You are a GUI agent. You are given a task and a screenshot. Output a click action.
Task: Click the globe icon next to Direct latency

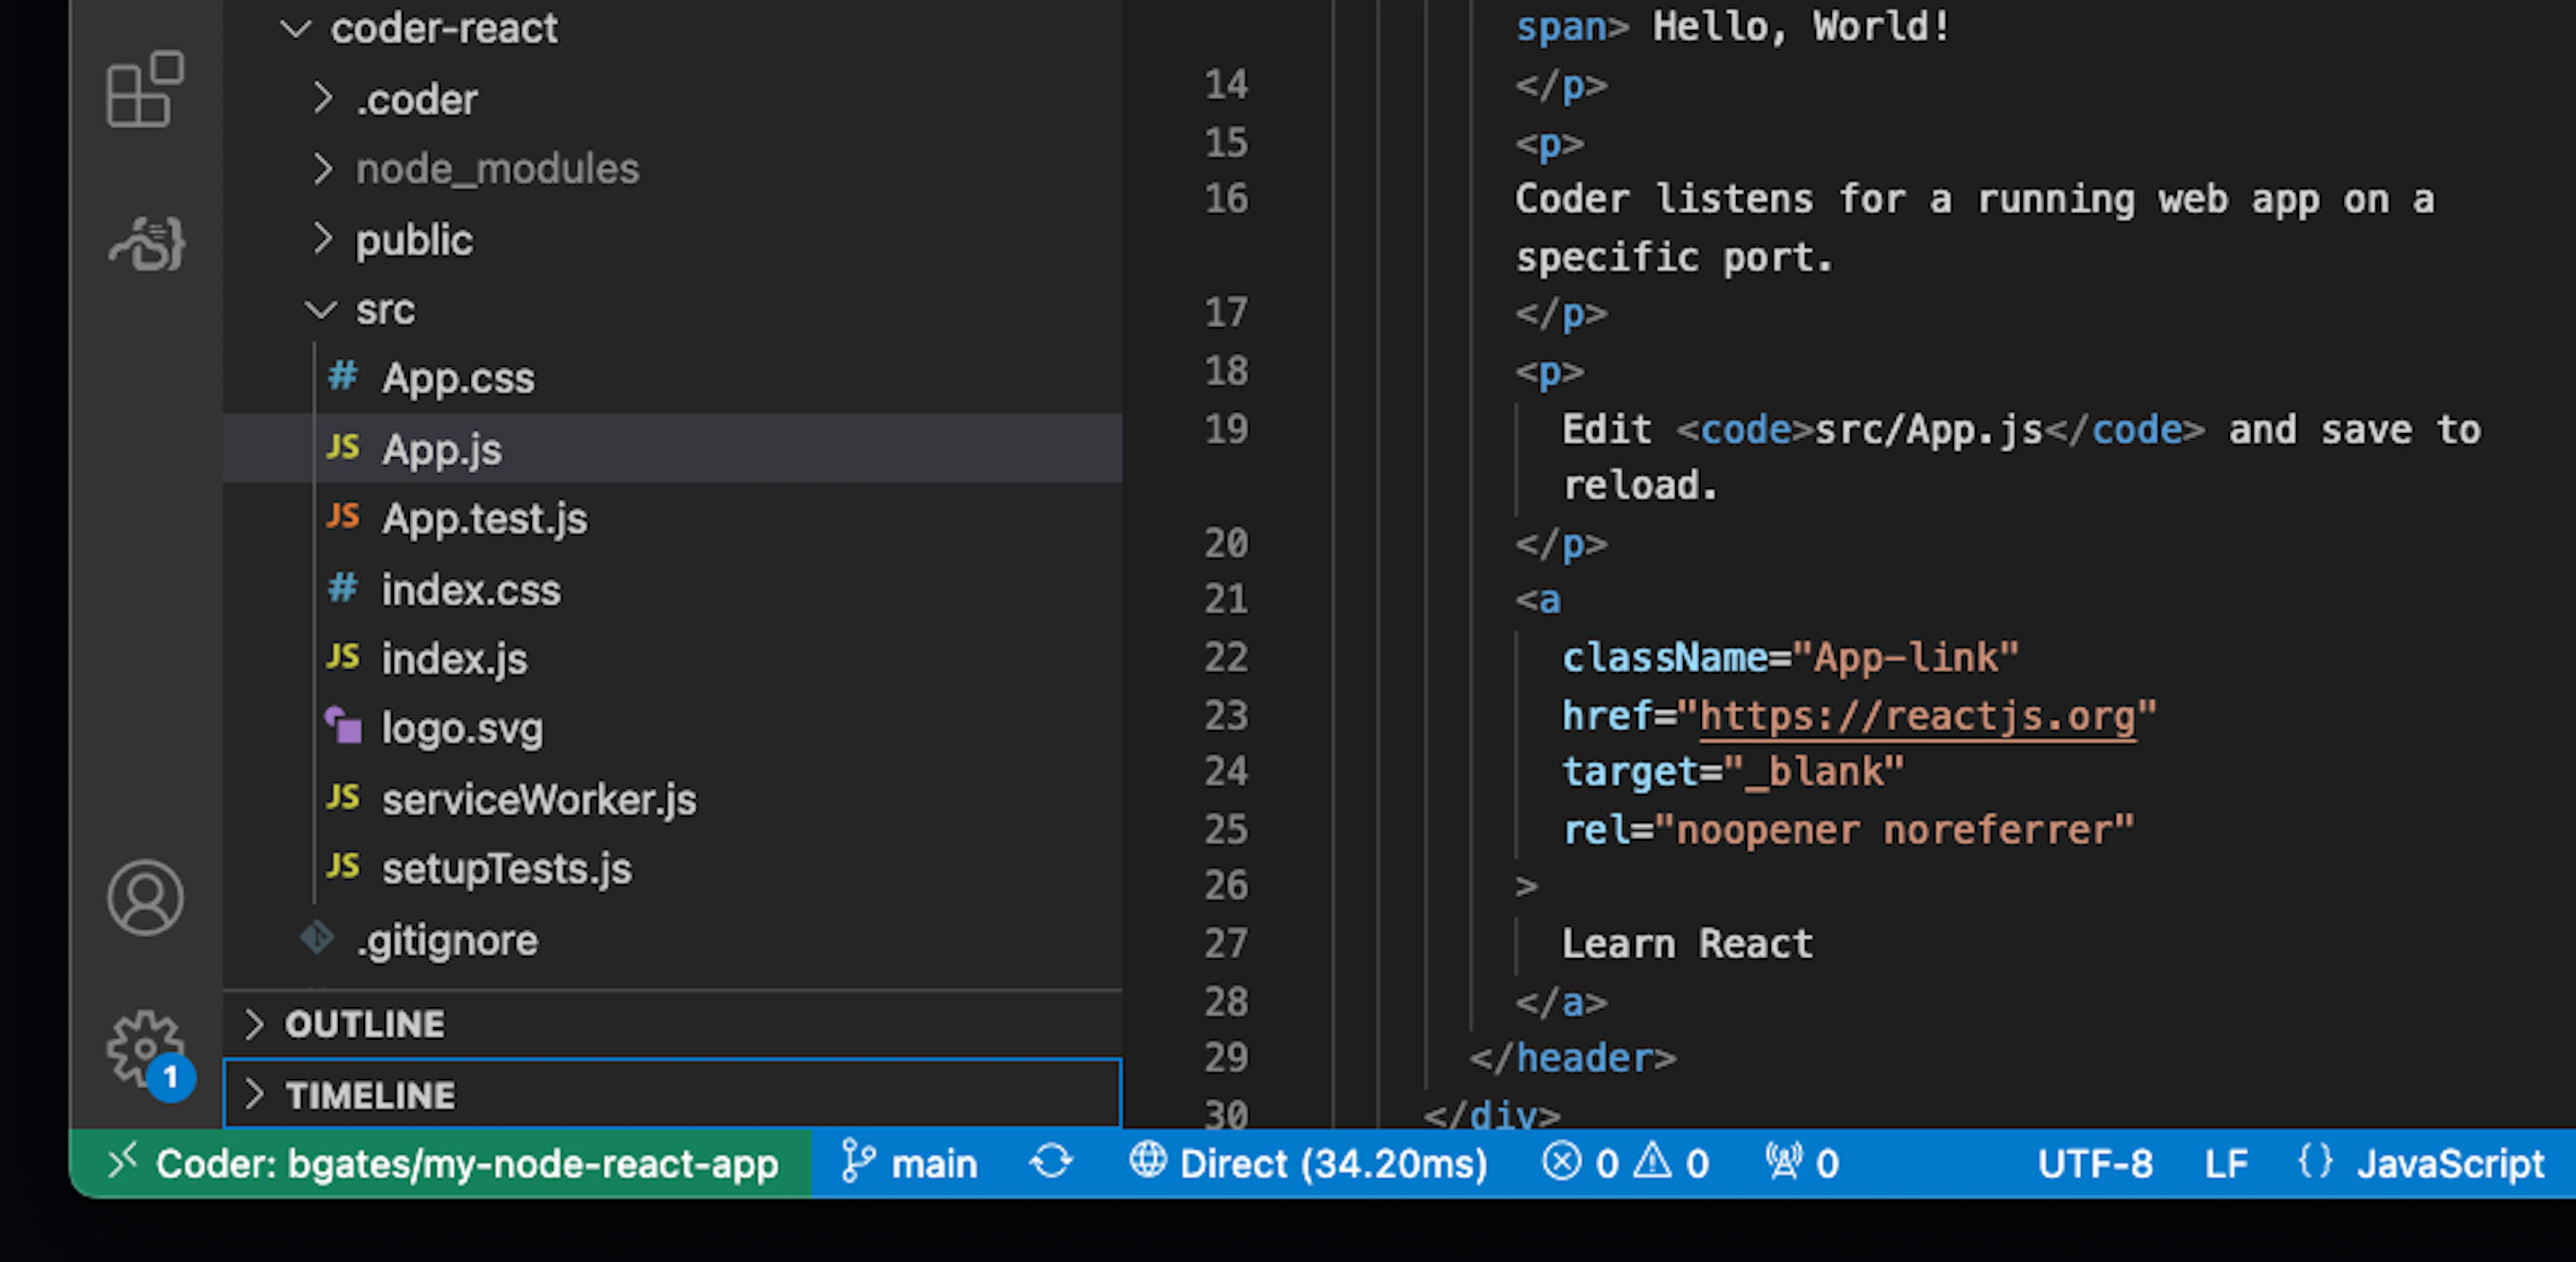(1148, 1161)
